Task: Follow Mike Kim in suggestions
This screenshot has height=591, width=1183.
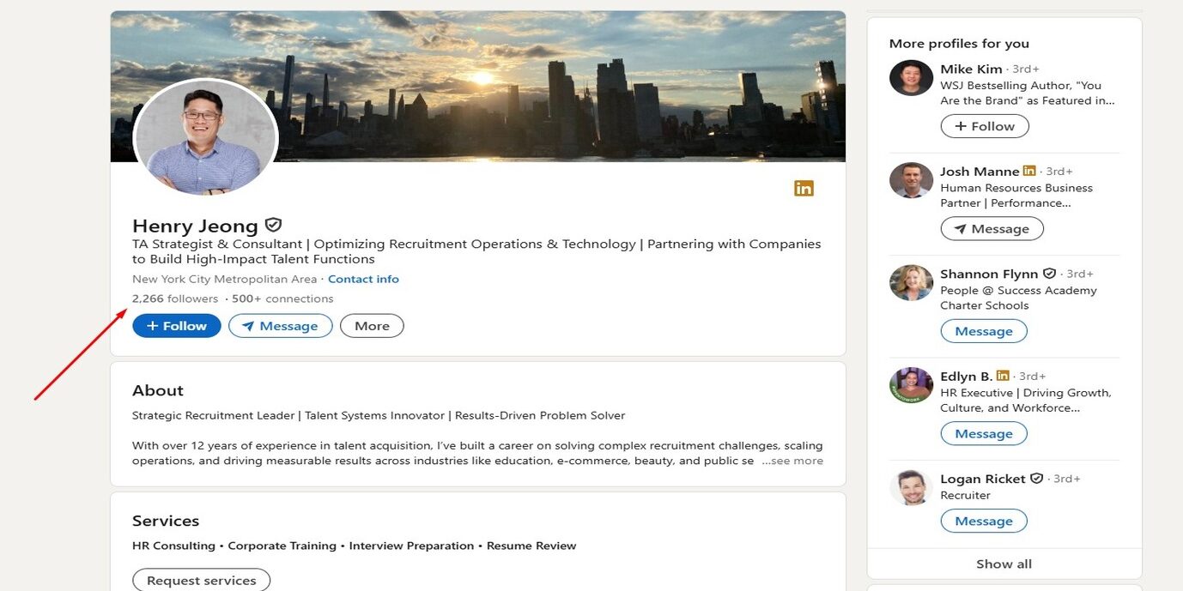Action: 985,126
